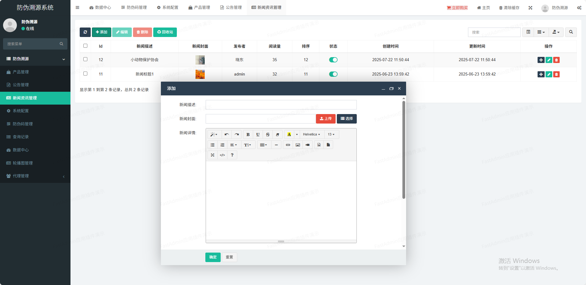The width and height of the screenshot is (586, 285).
Task: Click the yellow font highlight color swatch
Action: [x=289, y=135]
